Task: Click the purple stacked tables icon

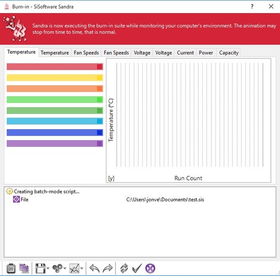Action: pyautogui.click(x=24, y=268)
